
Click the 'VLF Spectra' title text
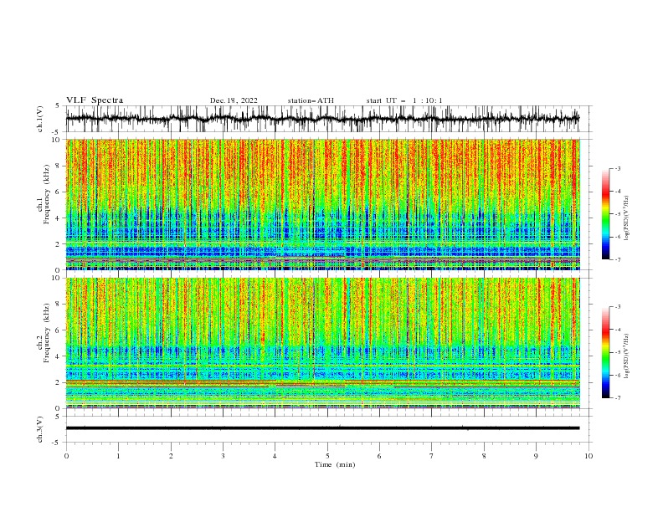pyautogui.click(x=95, y=100)
